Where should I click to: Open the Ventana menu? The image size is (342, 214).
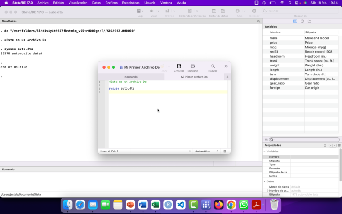(x=166, y=3)
